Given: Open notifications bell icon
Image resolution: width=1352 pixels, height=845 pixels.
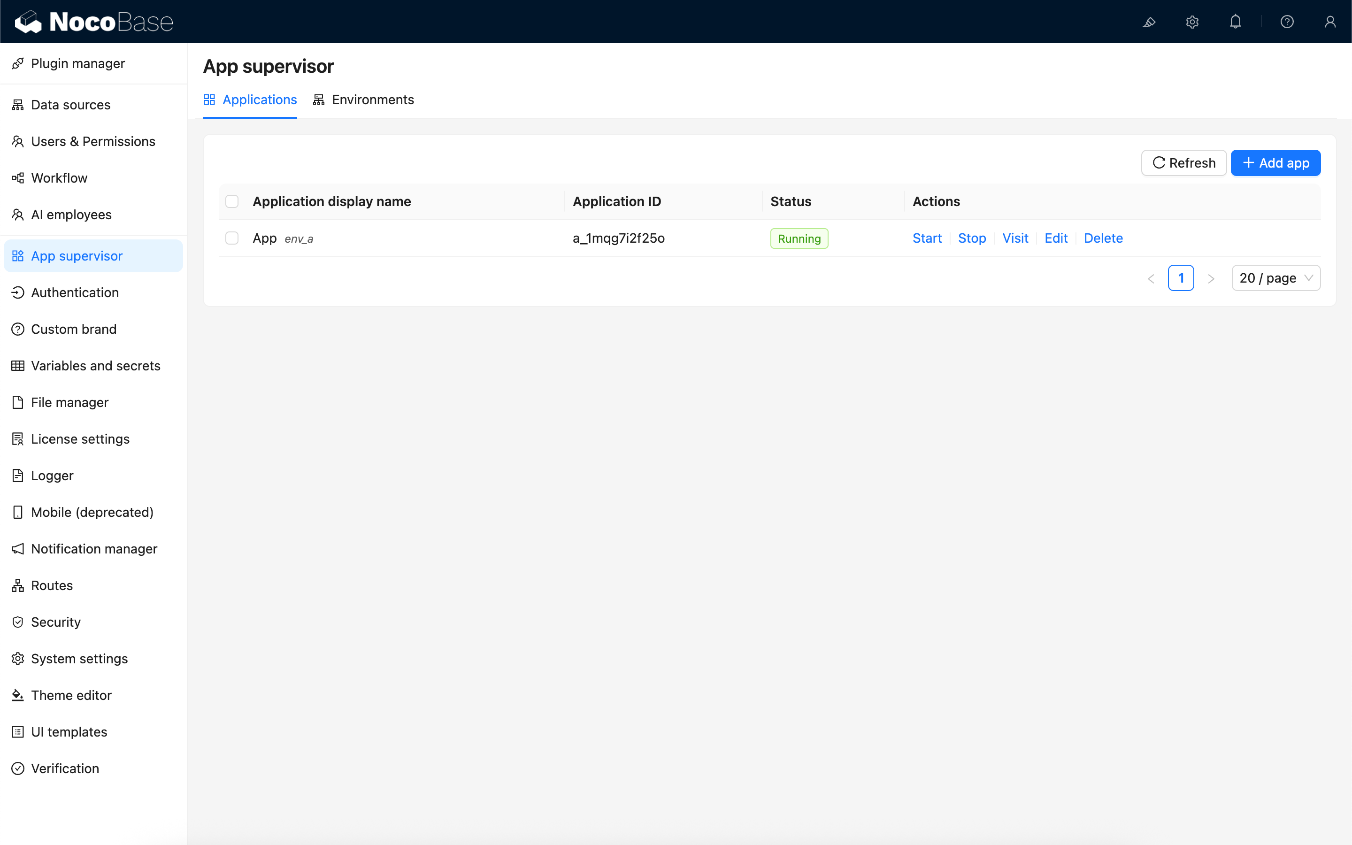Looking at the screenshot, I should click(1235, 22).
